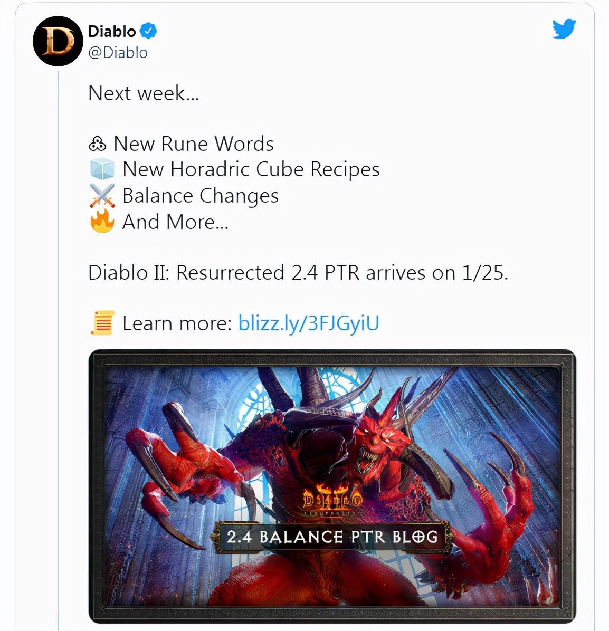Click the 'Balance Changes' text line
Viewport: 609px width, 631px height.
(x=201, y=196)
